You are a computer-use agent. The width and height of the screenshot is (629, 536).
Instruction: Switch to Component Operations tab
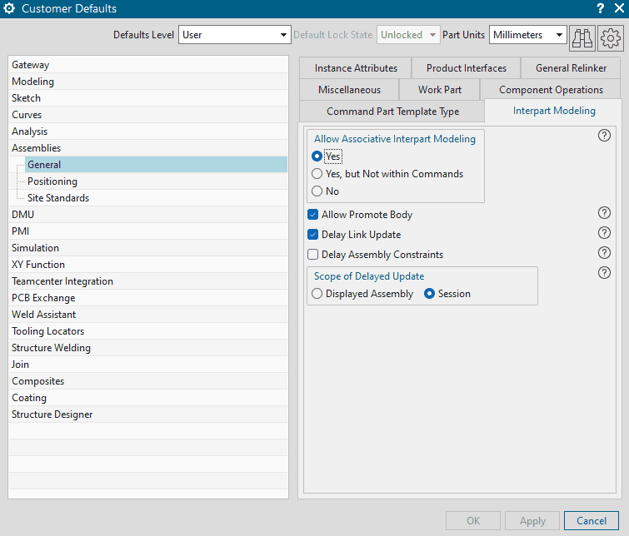(x=551, y=90)
